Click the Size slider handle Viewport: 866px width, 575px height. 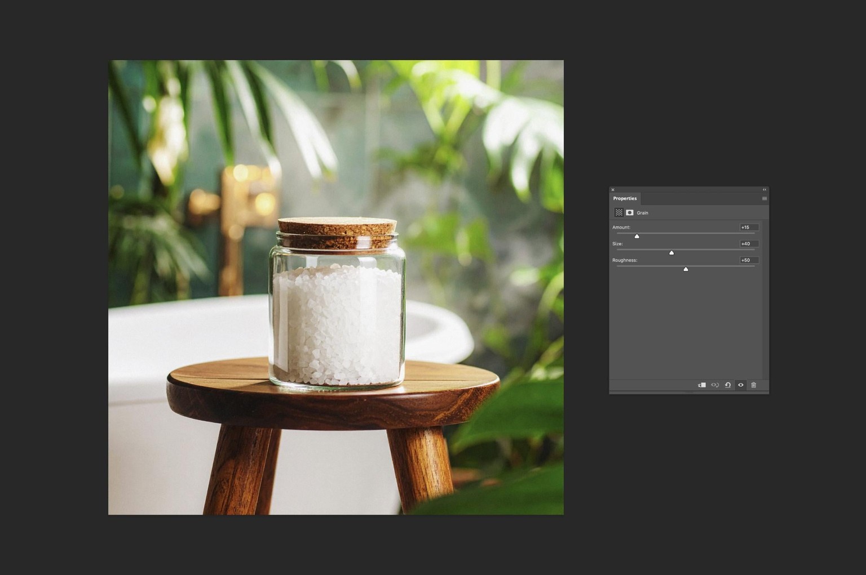671,253
